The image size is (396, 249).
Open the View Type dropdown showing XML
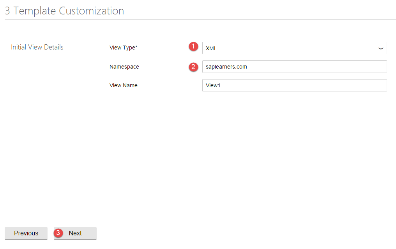click(295, 48)
